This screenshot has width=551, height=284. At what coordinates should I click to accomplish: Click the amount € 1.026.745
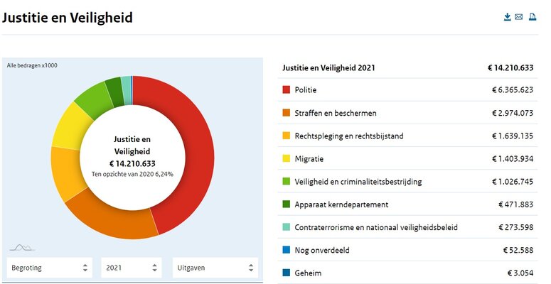point(513,181)
